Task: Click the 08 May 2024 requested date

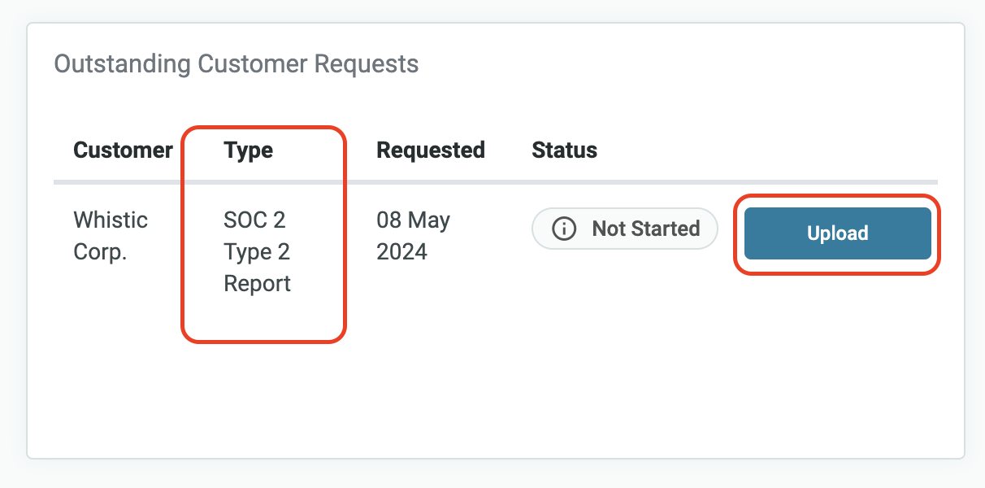Action: (x=413, y=236)
